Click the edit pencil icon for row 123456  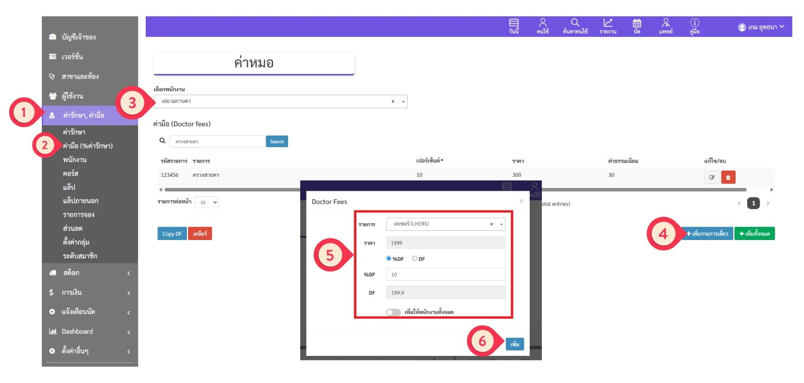(x=712, y=177)
